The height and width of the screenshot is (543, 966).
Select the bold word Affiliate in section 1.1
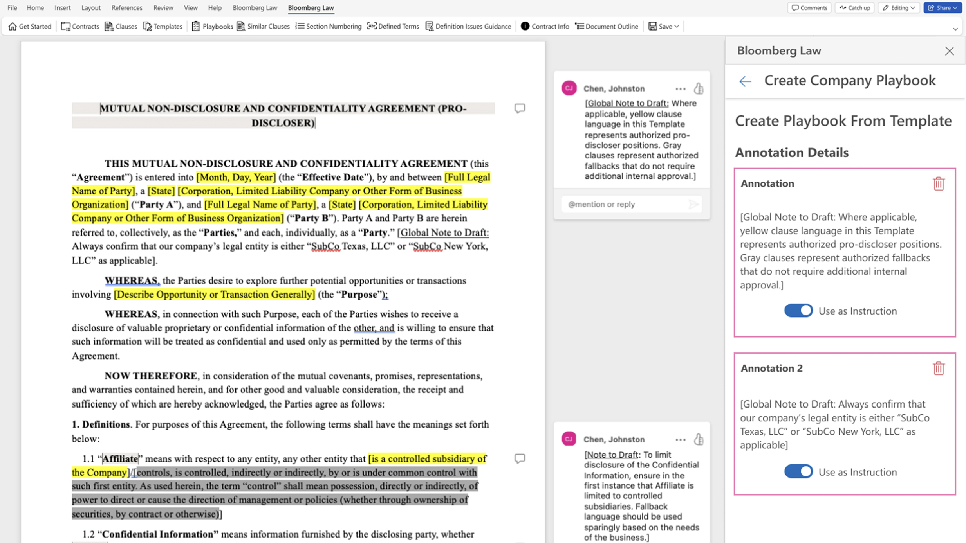(120, 458)
